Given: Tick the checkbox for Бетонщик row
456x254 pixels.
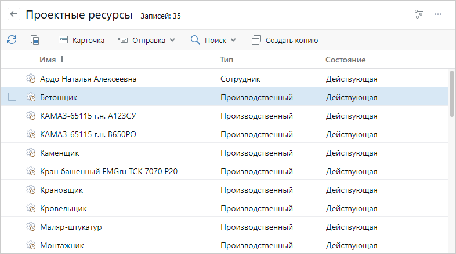Looking at the screenshot, I should pyautogui.click(x=12, y=97).
